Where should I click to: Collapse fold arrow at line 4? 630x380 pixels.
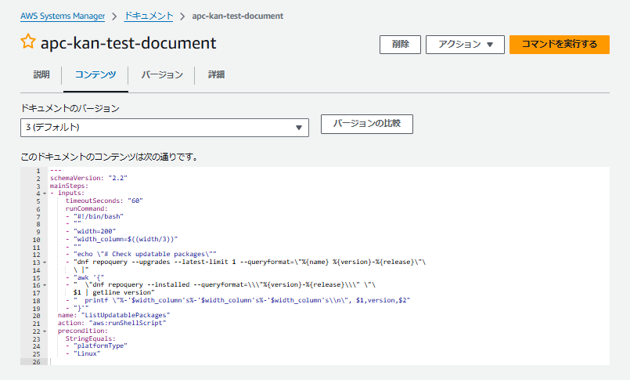45,194
